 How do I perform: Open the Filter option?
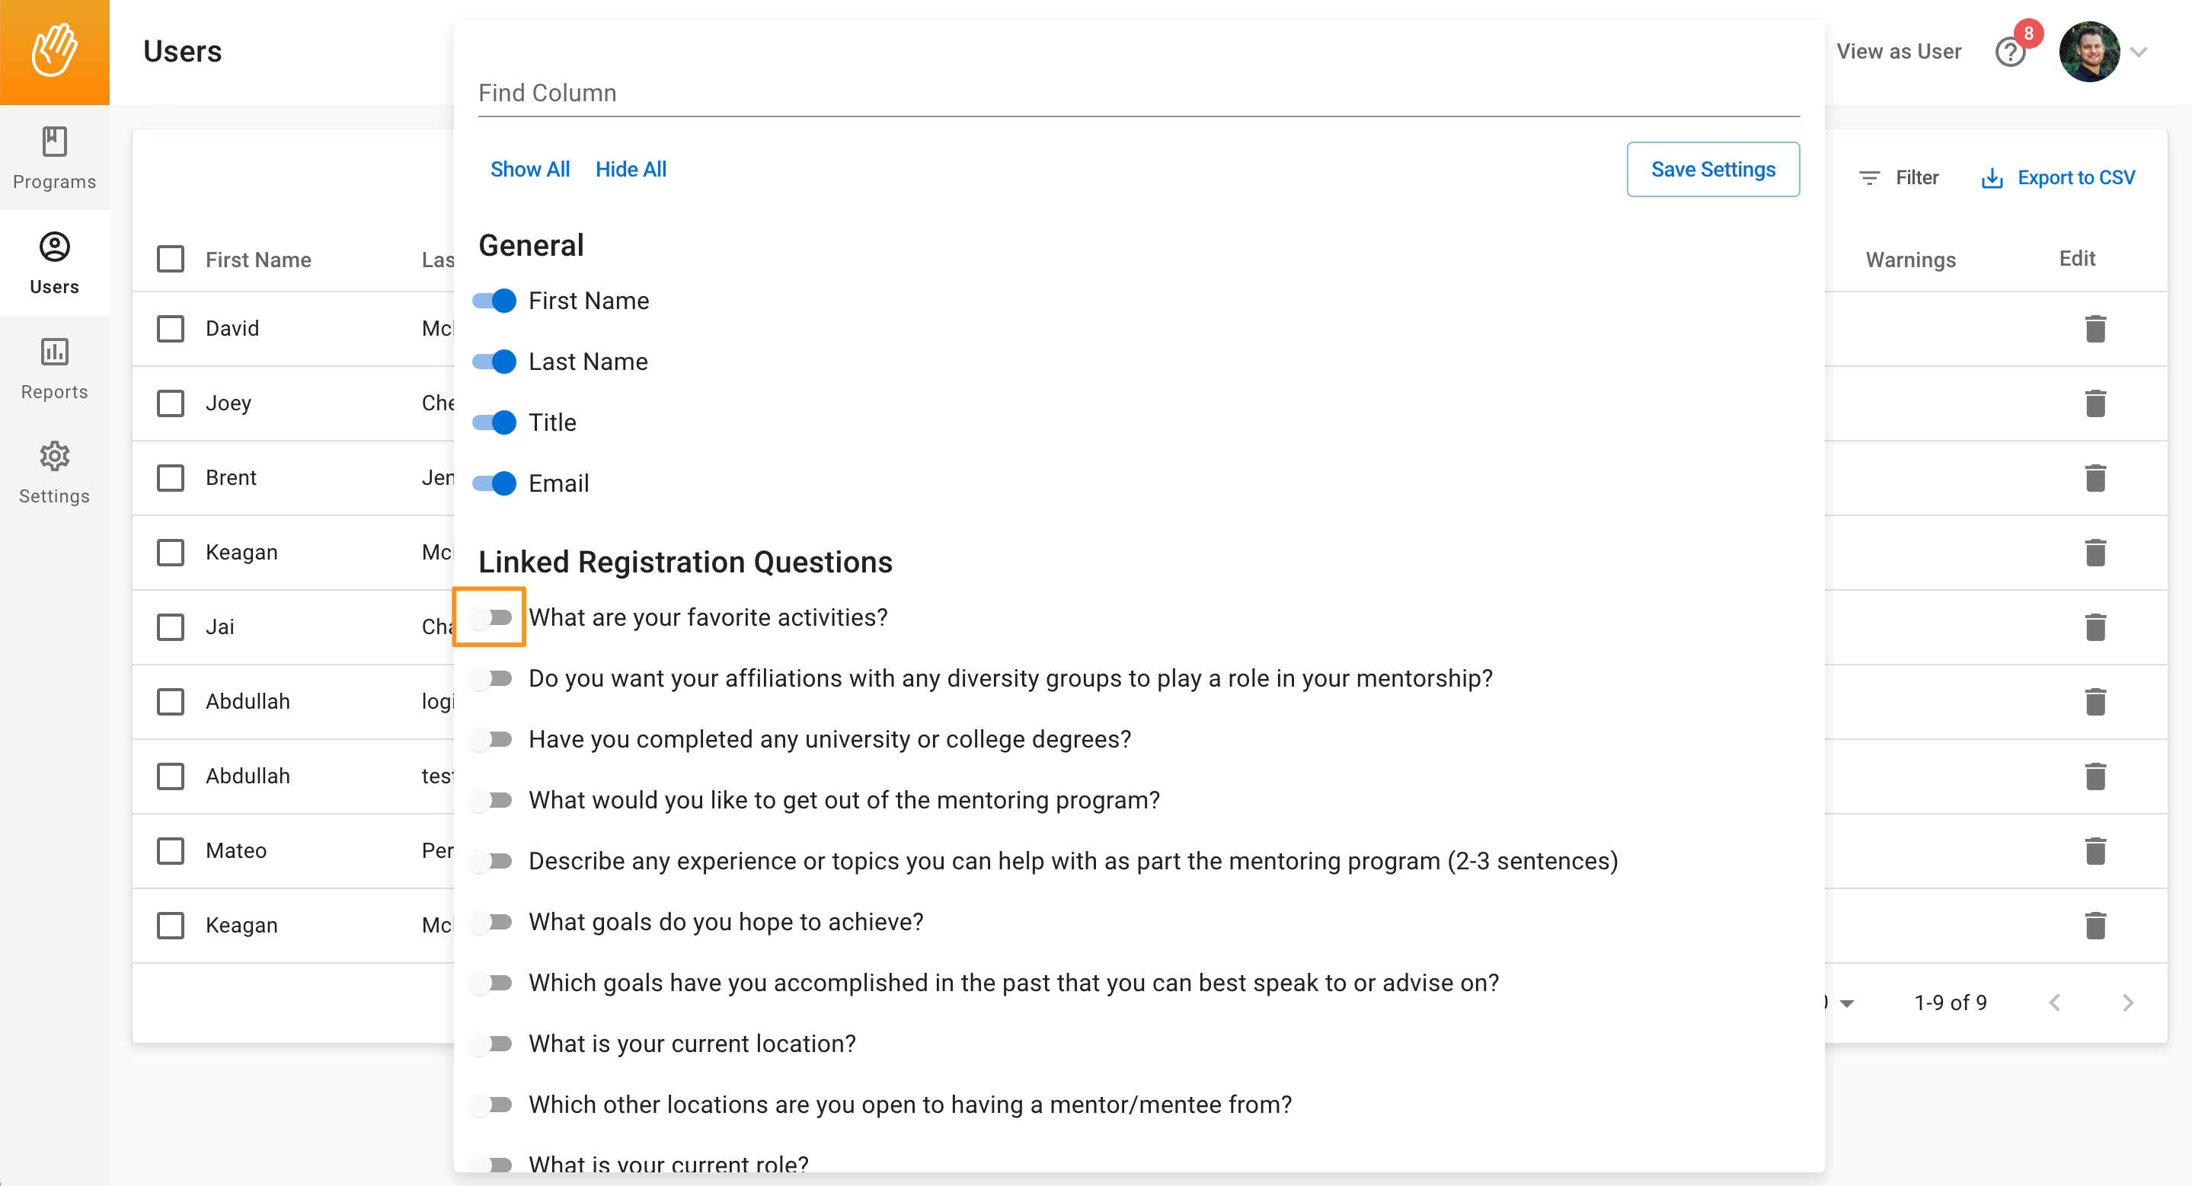(1899, 177)
